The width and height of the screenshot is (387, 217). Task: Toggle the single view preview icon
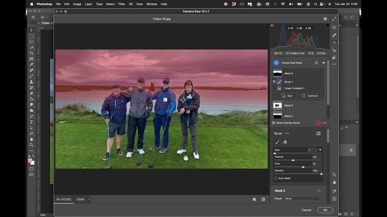pos(255,200)
